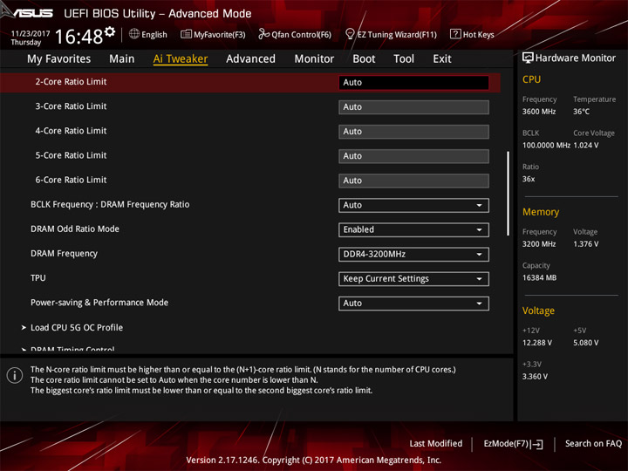Click 5-Core Ratio Limit value field
The width and height of the screenshot is (628, 471).
pyautogui.click(x=413, y=156)
